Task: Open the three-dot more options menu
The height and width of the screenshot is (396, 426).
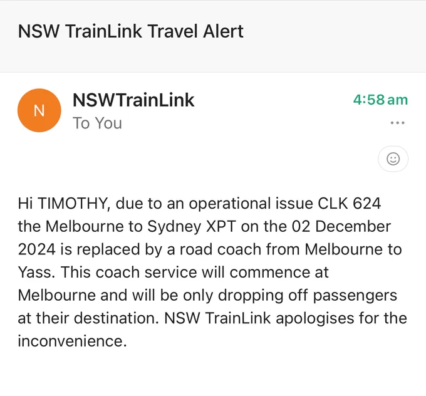Action: click(x=397, y=123)
